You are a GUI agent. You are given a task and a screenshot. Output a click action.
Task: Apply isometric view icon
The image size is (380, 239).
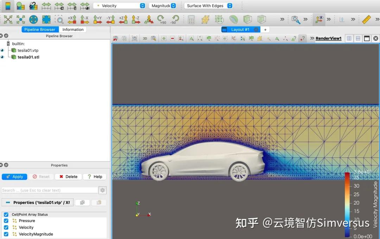148,19
